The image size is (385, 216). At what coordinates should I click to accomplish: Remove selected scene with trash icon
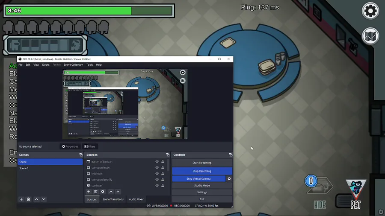(x=28, y=199)
